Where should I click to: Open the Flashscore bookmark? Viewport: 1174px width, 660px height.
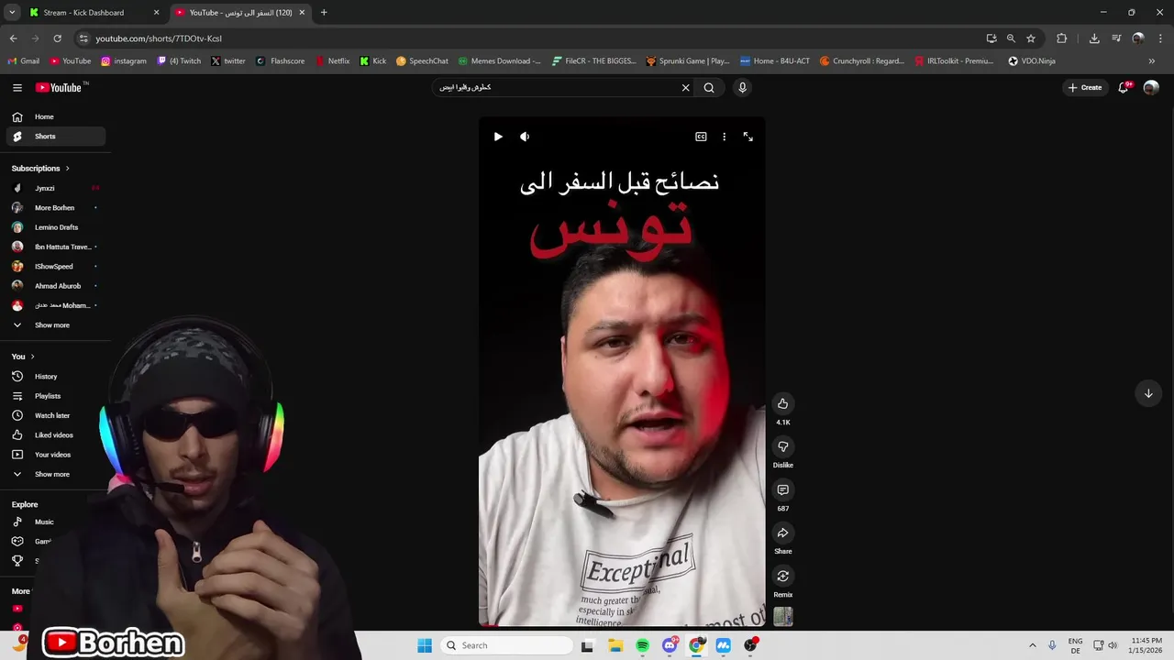pos(281,61)
